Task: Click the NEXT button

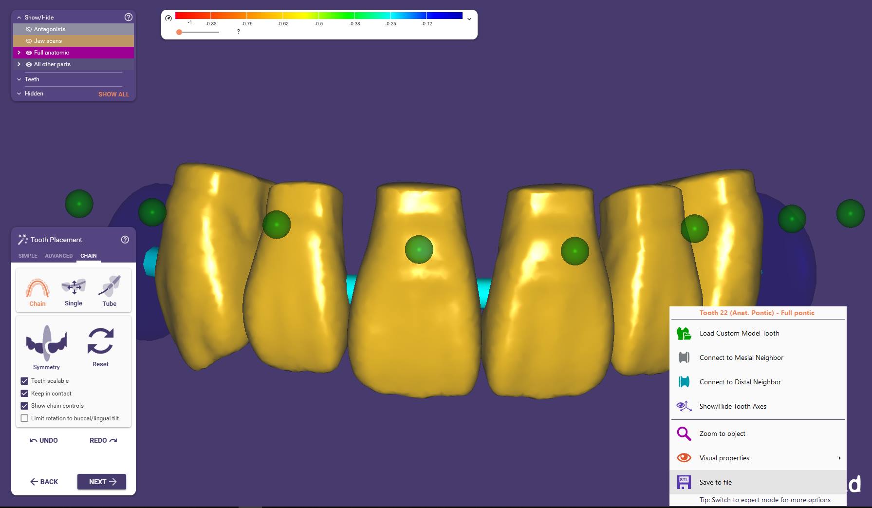Action: pos(102,482)
